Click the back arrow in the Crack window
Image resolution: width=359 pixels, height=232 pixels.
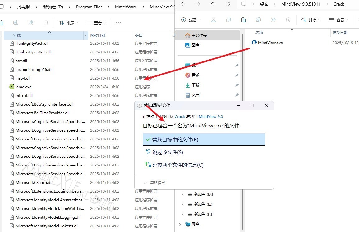[x=183, y=4]
